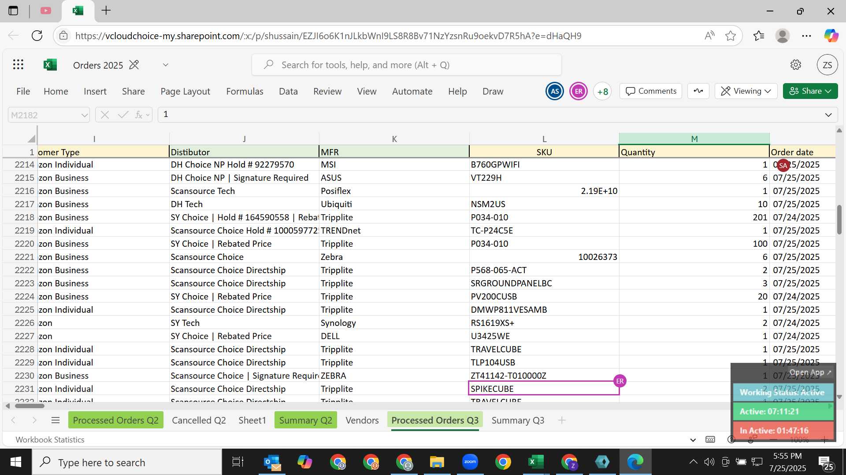Open the File menu
This screenshot has width=846, height=475.
[23, 91]
